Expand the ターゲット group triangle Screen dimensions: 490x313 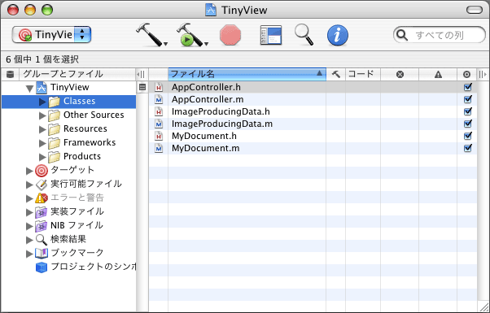click(29, 171)
